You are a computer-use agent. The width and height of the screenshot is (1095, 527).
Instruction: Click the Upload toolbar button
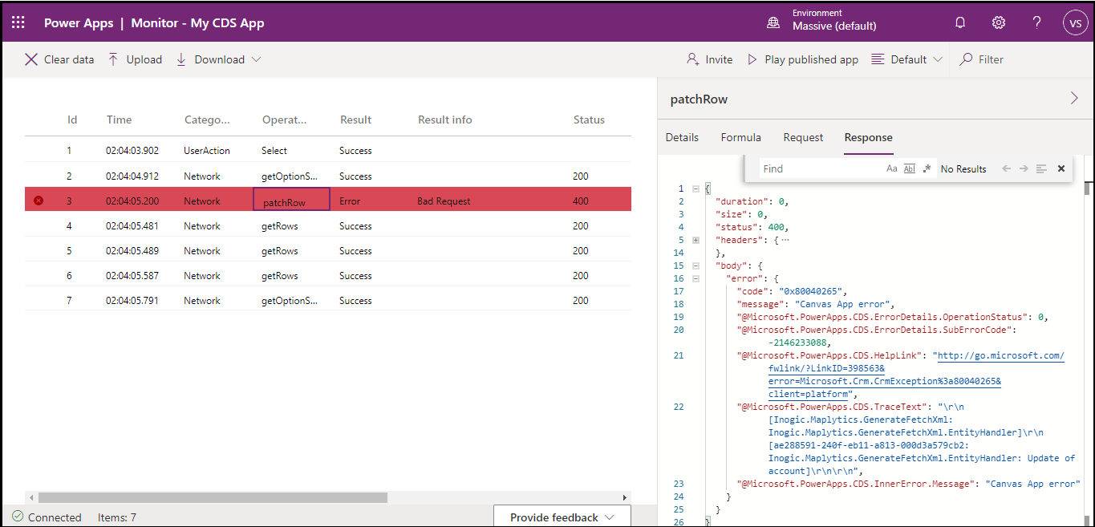tap(135, 59)
